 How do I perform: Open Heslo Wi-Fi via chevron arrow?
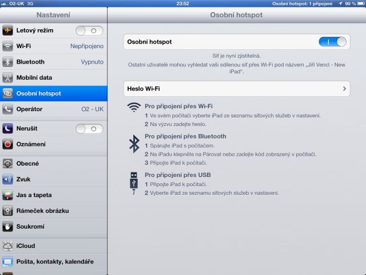point(344,89)
